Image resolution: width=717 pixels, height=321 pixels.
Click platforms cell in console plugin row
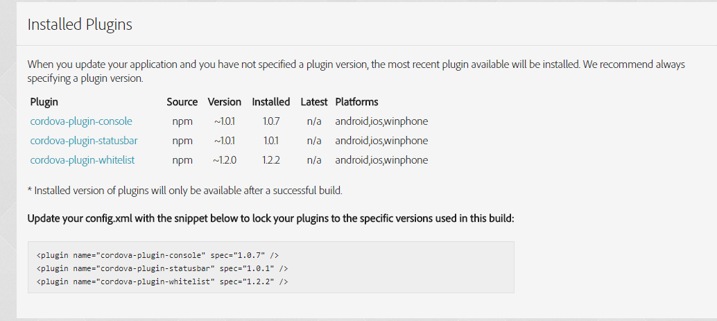[381, 121]
